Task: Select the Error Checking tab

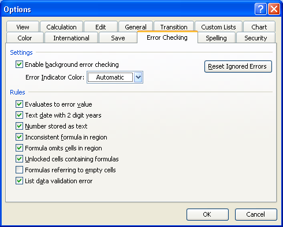Action: 167,37
